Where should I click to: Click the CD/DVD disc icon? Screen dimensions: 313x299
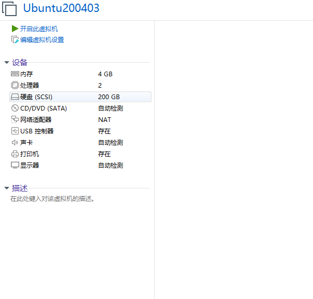[x=15, y=108]
